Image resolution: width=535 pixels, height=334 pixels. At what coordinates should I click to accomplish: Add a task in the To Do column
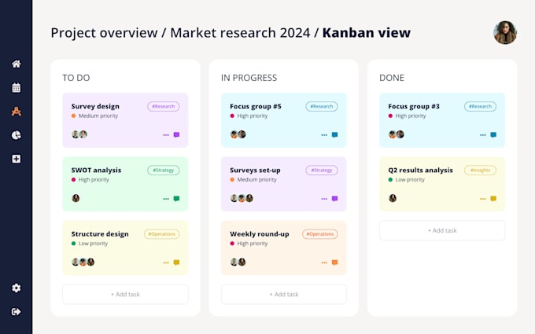tap(125, 294)
